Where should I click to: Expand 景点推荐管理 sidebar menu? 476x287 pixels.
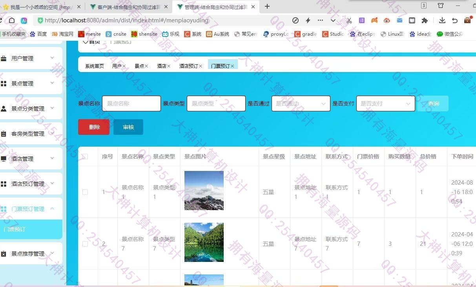(31, 253)
